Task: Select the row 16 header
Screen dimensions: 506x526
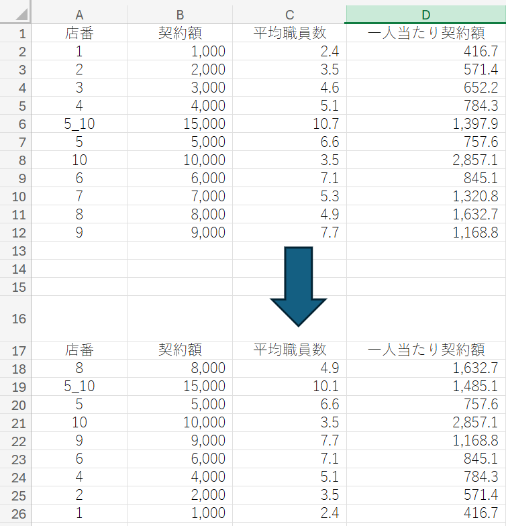Action: point(15,319)
